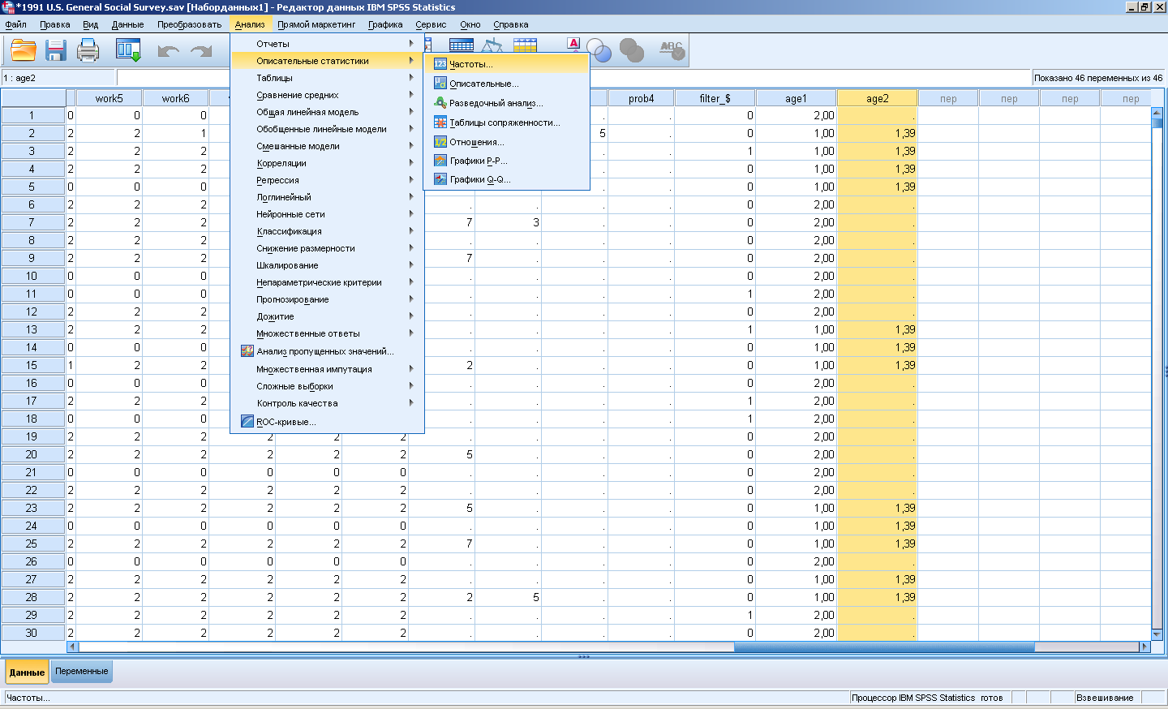This screenshot has height=709, width=1168.
Task: Open the Графика menu
Action: (385, 24)
